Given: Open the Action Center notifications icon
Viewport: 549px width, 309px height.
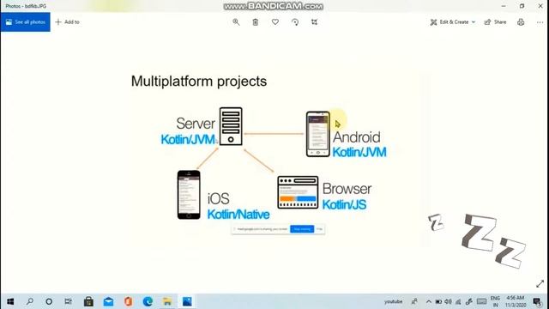Looking at the screenshot, I should [537, 301].
